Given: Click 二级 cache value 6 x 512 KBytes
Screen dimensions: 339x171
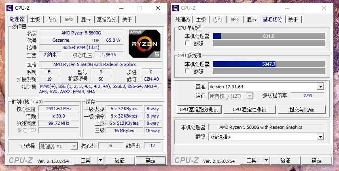Looking at the screenshot, I should pyautogui.click(x=124, y=123).
